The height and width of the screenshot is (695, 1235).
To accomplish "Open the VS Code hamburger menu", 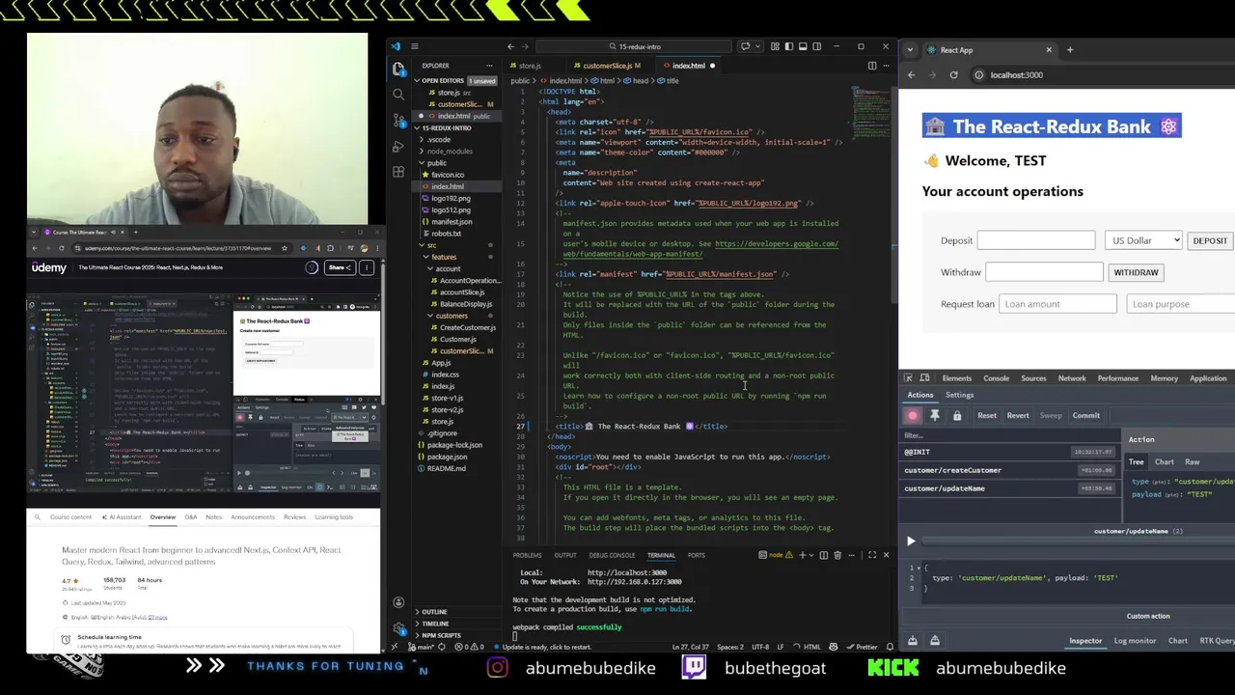I will click(x=415, y=46).
